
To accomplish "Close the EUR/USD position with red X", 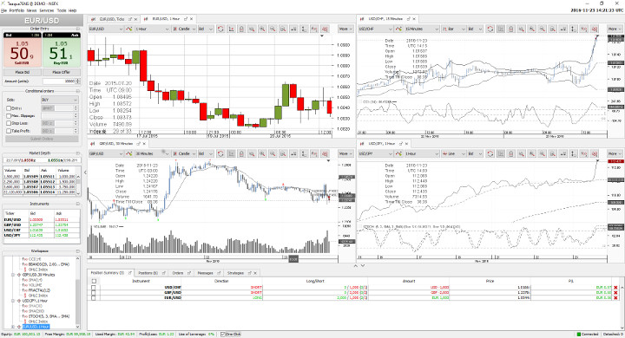I will (x=615, y=298).
